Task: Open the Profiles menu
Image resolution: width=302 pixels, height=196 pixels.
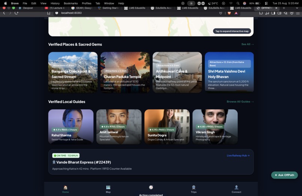Action: click(x=87, y=3)
